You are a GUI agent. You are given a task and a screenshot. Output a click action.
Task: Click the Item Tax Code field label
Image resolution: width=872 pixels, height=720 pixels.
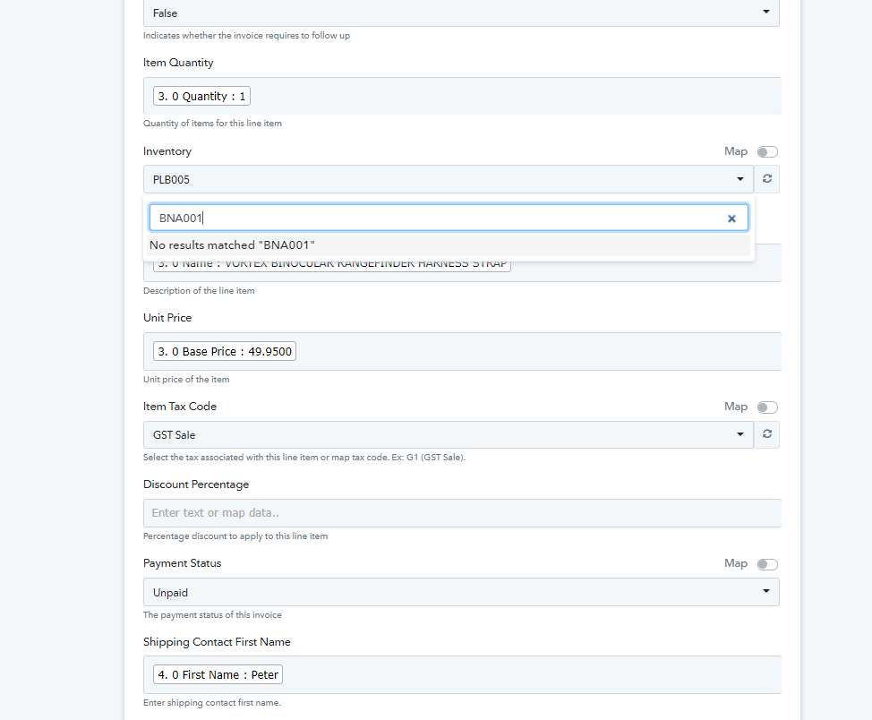[180, 407]
